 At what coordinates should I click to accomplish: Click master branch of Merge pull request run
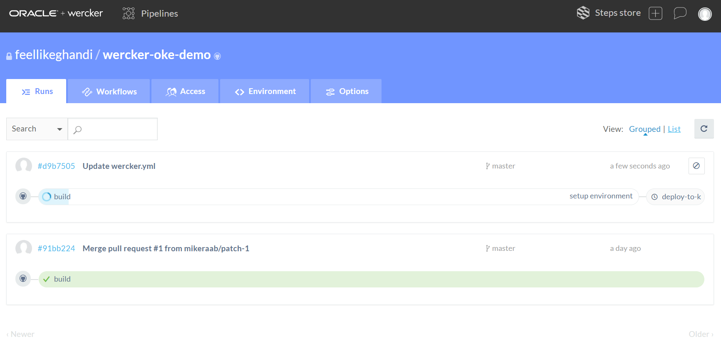pyautogui.click(x=500, y=248)
